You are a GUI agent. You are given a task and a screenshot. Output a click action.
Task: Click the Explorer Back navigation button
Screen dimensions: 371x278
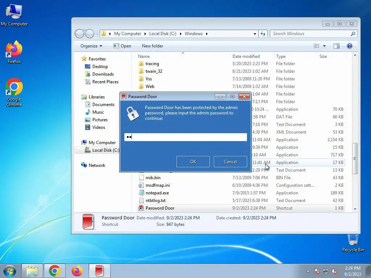pyautogui.click(x=79, y=34)
